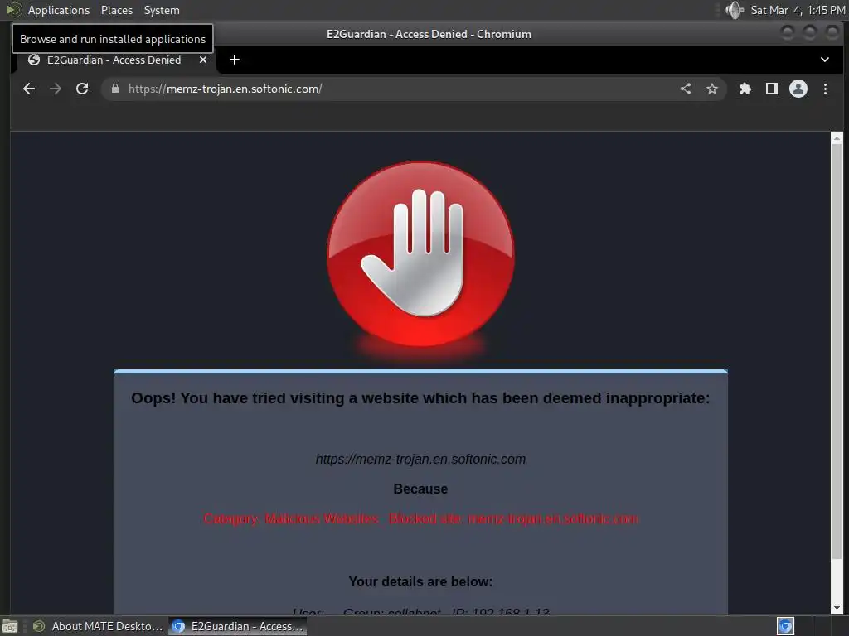Click the 'Oops! You have tried visiting' heading

point(420,398)
